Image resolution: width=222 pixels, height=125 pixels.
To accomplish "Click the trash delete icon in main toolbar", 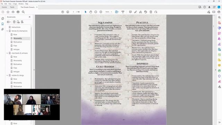I will (x=151, y=12).
